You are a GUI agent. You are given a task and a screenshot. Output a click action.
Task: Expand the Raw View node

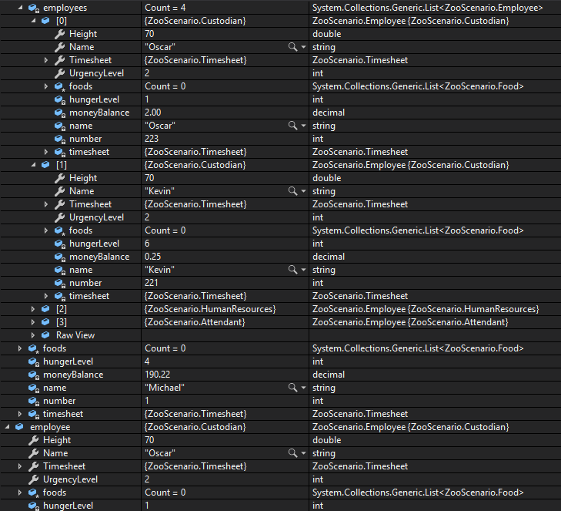tap(33, 335)
